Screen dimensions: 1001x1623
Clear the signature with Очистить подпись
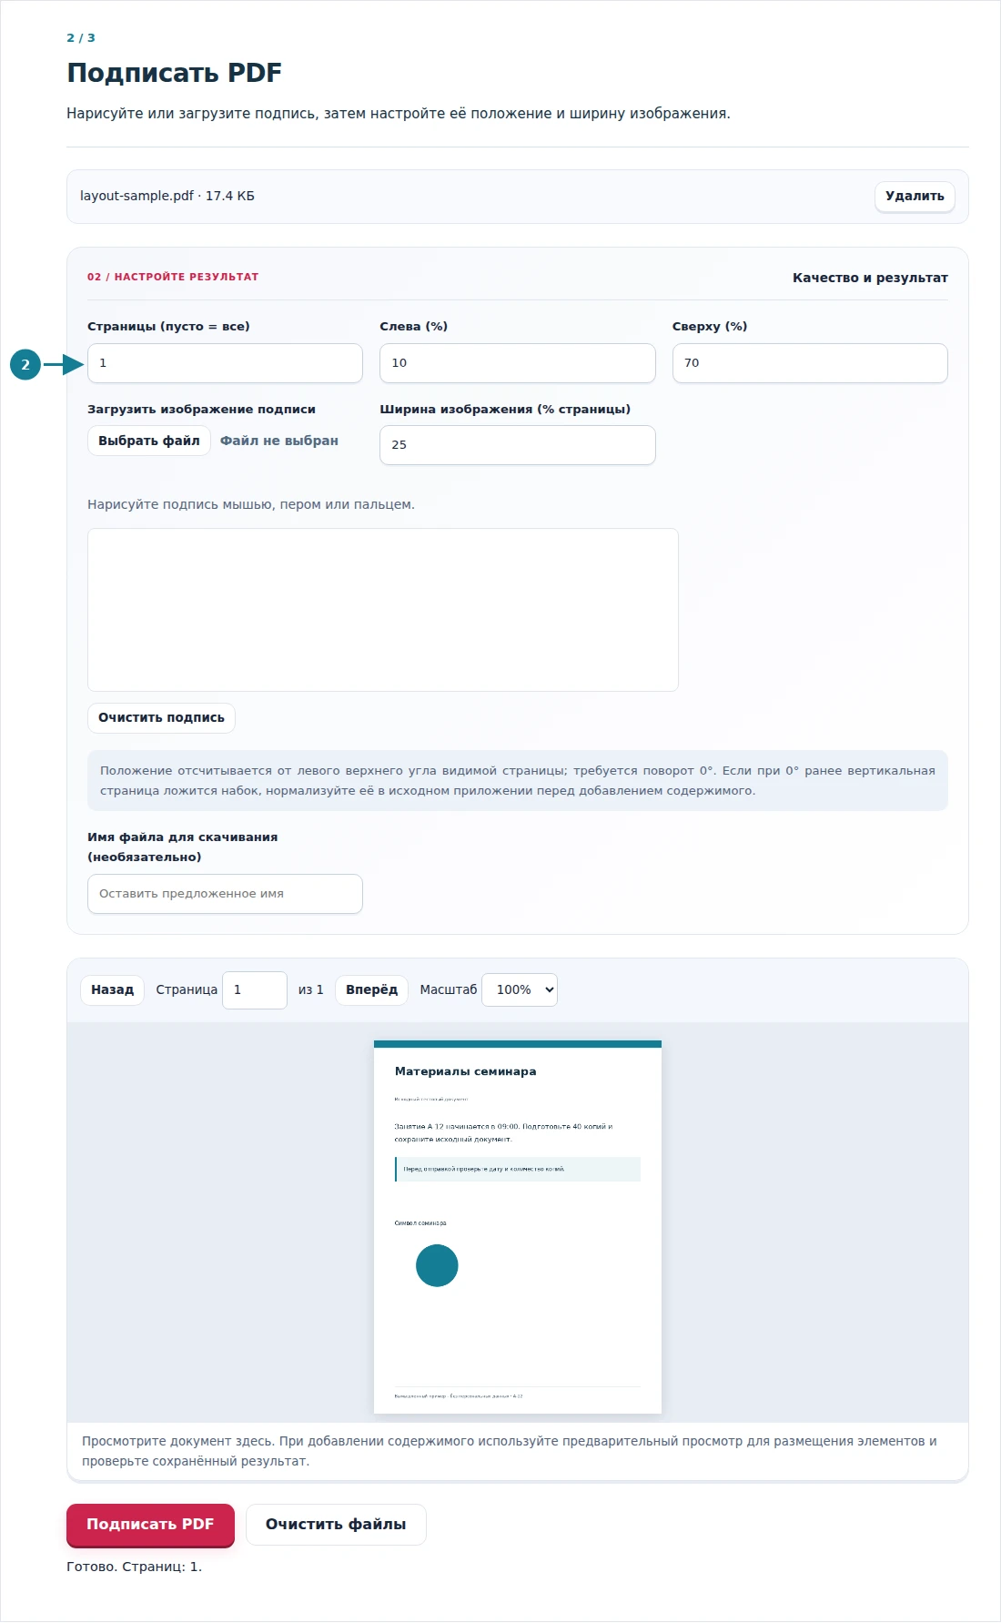161,718
